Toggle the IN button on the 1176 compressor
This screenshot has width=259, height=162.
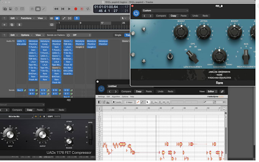(x=36, y=117)
